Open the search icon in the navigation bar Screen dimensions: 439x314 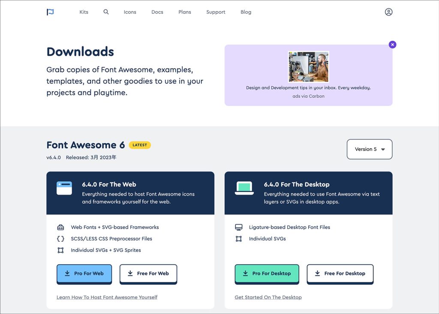click(106, 12)
